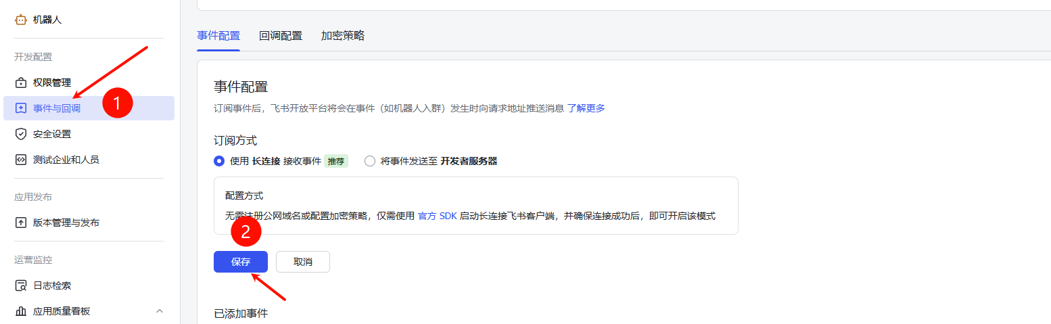This screenshot has width=1051, height=324.
Task: Click the 配置方式 heading in the box
Action: [x=244, y=195]
